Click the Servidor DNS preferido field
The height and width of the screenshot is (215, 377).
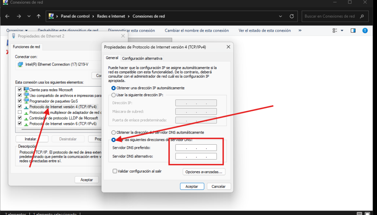pyautogui.click(x=196, y=148)
